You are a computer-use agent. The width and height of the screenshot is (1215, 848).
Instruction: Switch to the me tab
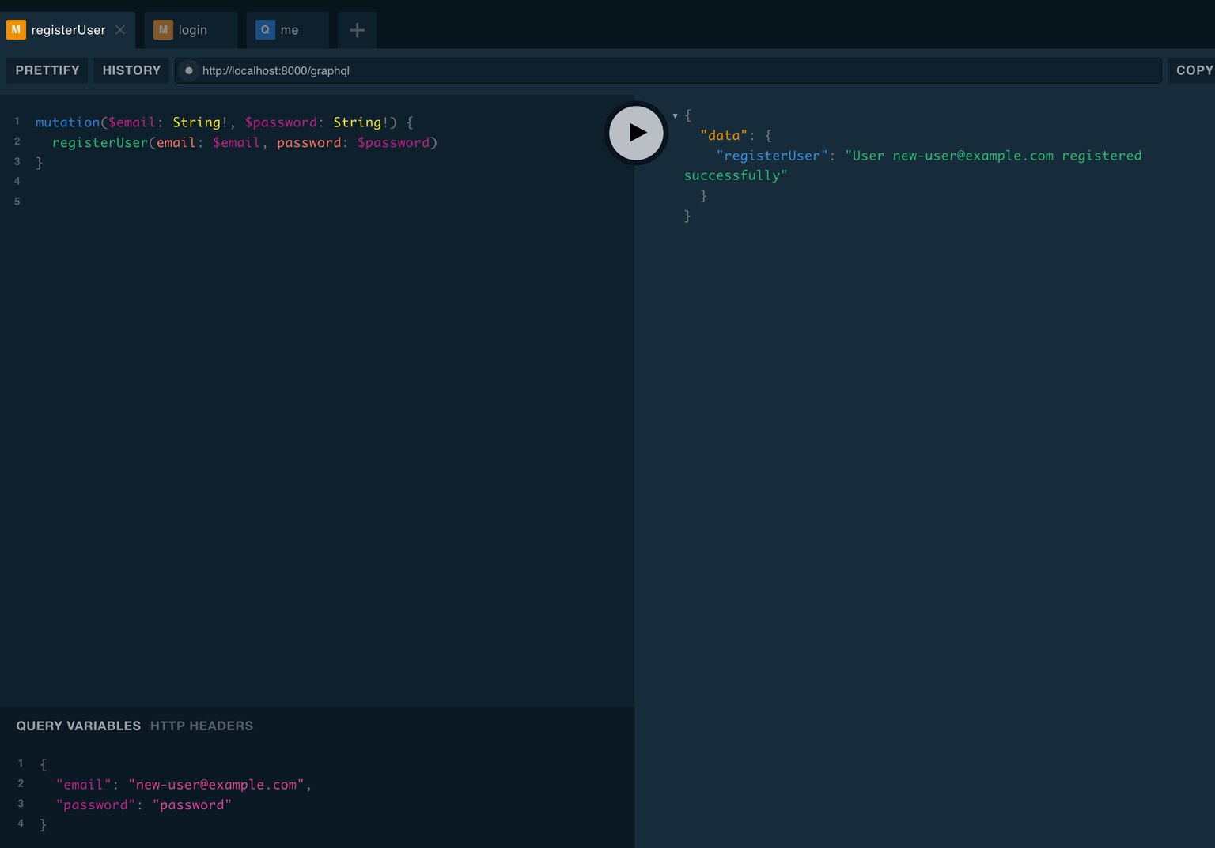tap(288, 29)
